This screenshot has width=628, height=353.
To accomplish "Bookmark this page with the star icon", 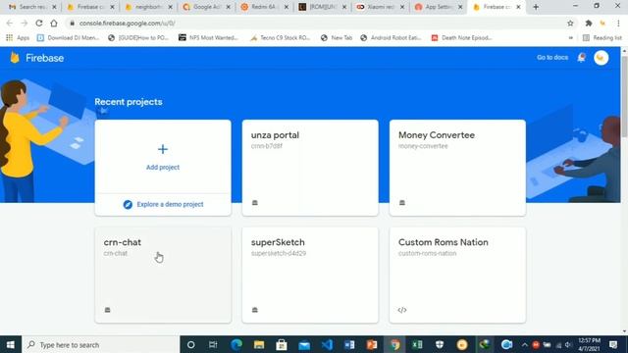I will coord(570,24).
